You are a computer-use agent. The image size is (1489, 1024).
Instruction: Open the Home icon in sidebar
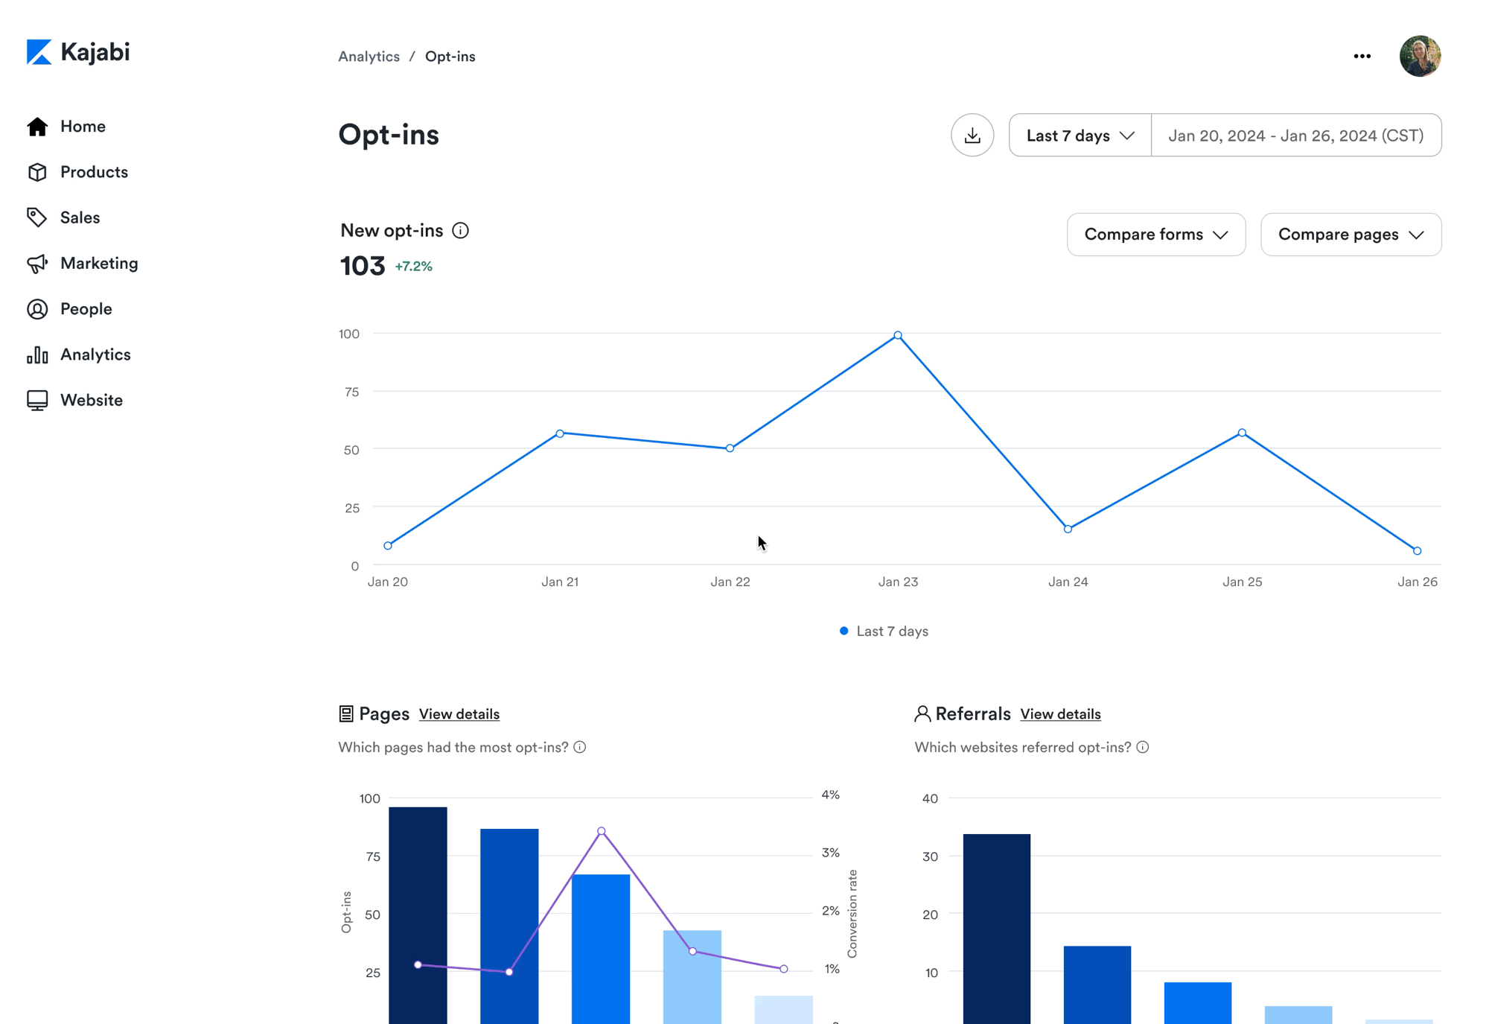click(x=37, y=127)
